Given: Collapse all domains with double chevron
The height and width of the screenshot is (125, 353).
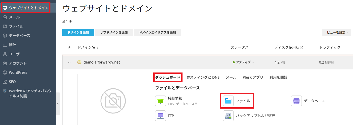Looking at the screenshot, I should (69, 47).
